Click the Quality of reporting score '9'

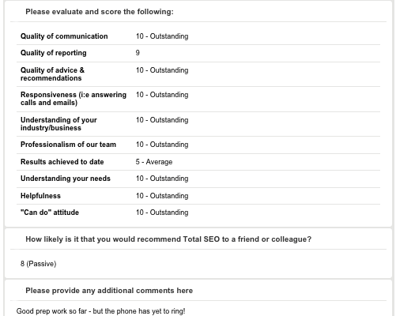click(x=138, y=53)
